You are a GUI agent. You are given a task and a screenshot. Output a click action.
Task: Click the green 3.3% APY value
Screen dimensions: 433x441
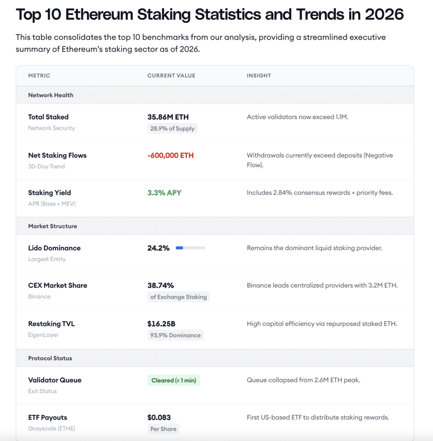[x=164, y=193]
